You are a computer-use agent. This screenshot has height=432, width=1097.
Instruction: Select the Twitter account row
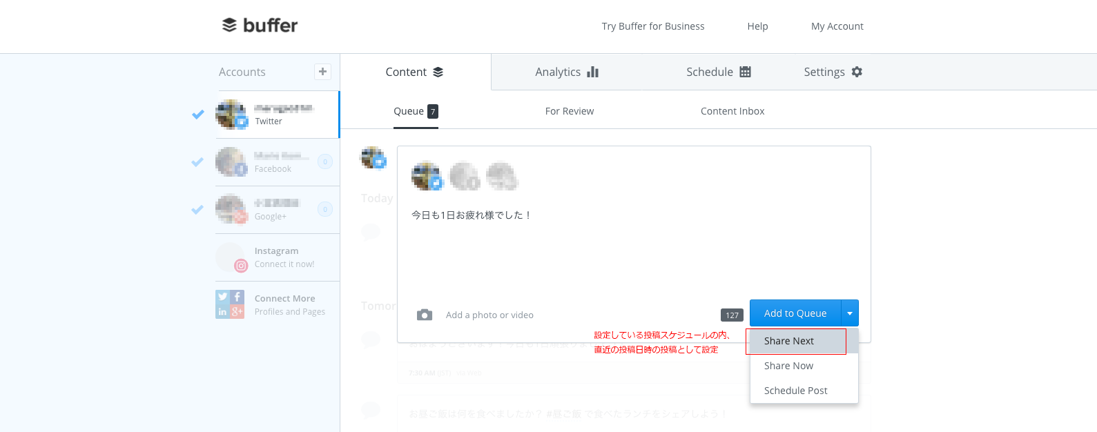click(277, 115)
